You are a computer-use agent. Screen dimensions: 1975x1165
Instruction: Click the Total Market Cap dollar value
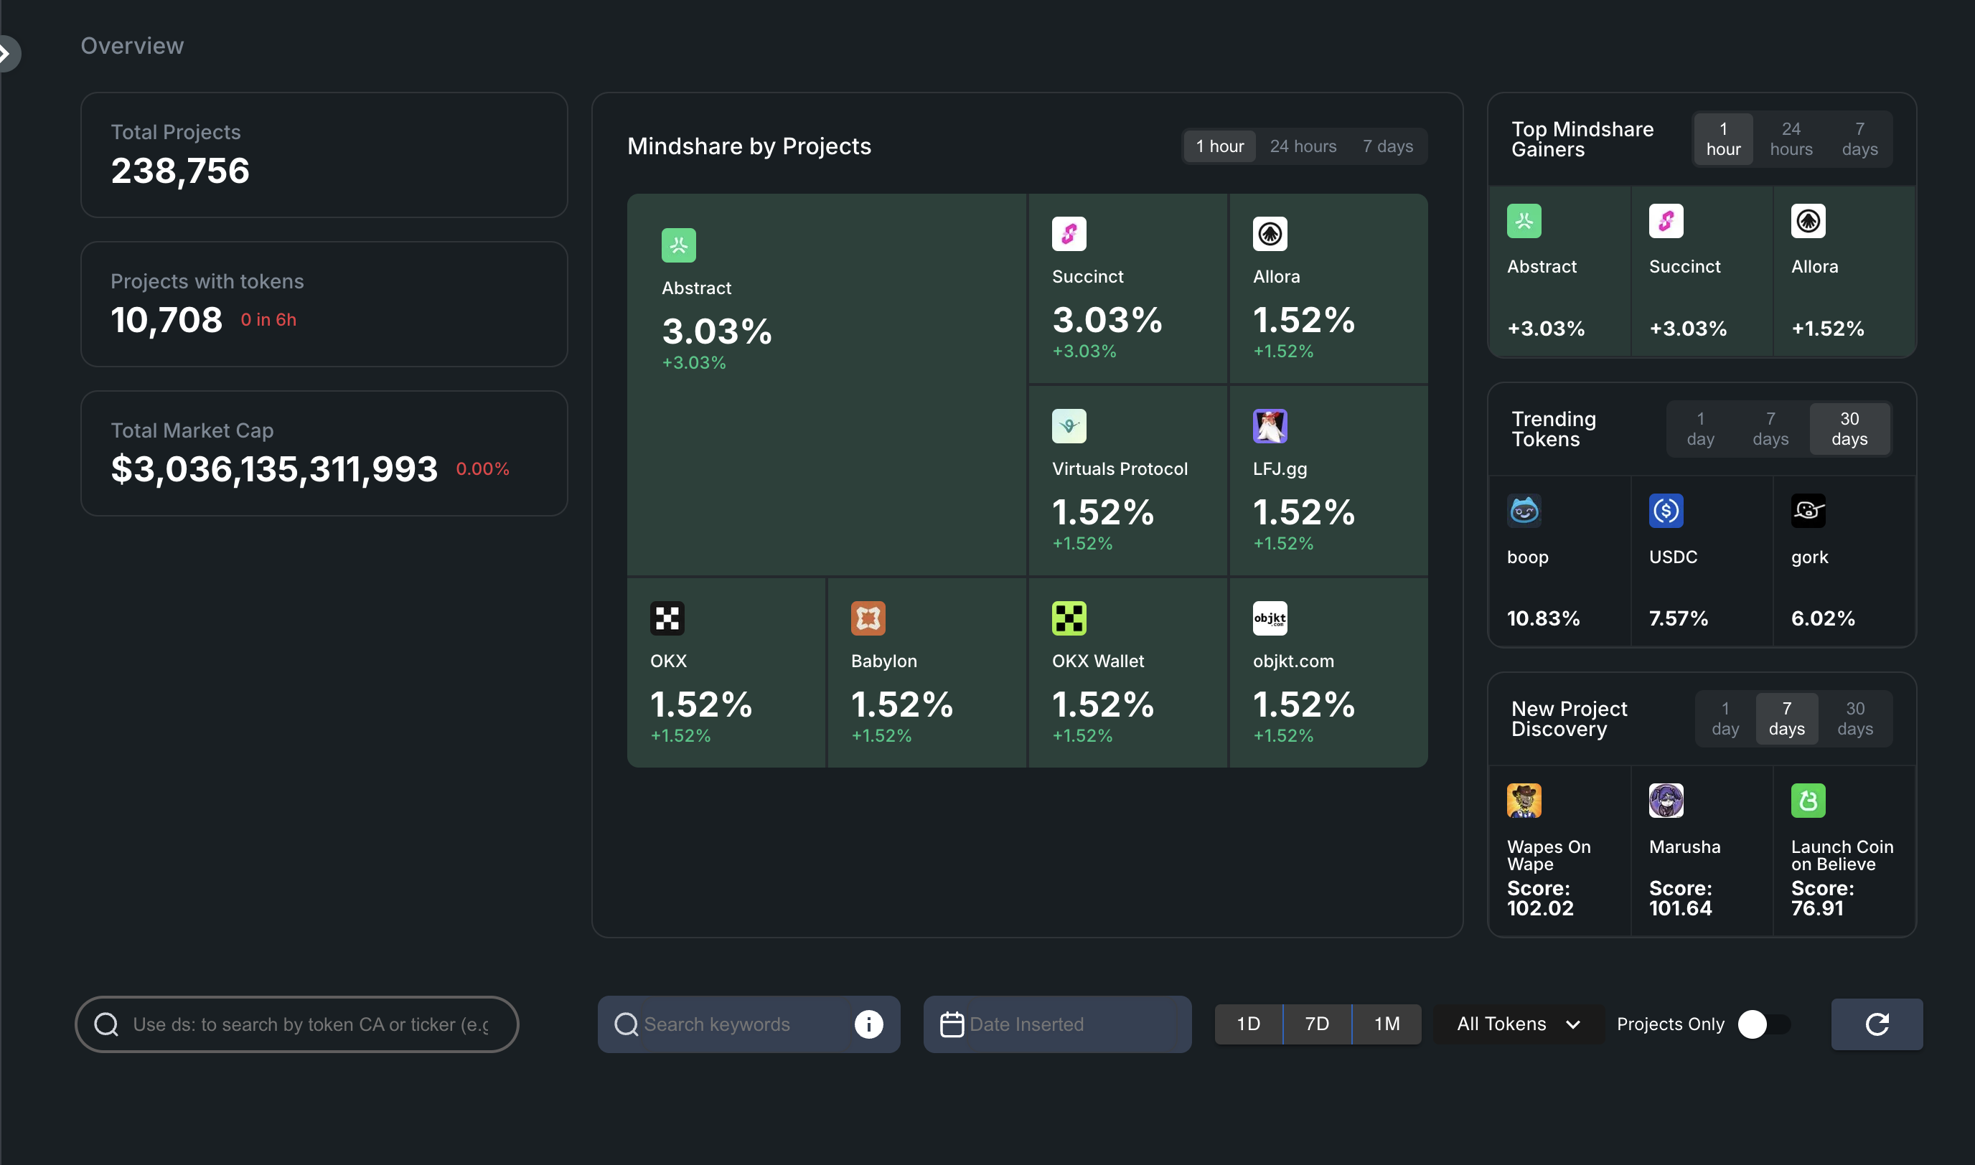[x=274, y=468]
